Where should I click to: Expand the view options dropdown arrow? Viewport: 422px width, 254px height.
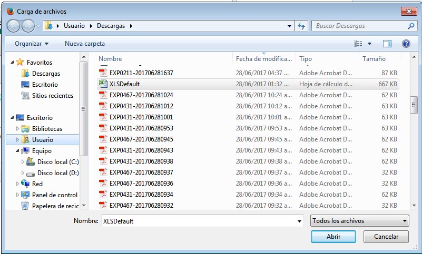point(369,44)
